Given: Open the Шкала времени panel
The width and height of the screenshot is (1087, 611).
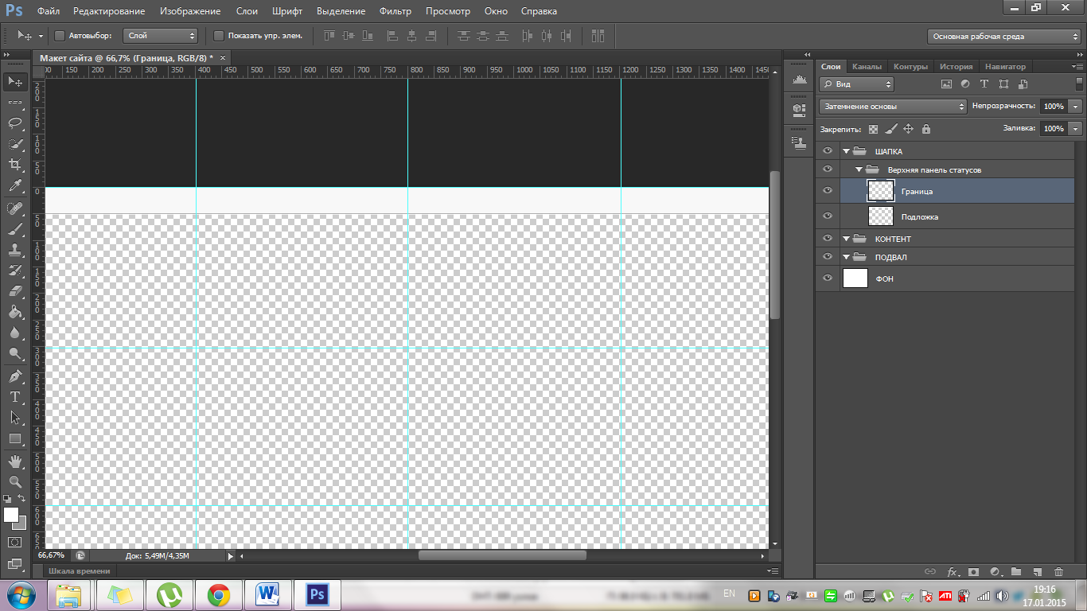Looking at the screenshot, I should tap(80, 570).
